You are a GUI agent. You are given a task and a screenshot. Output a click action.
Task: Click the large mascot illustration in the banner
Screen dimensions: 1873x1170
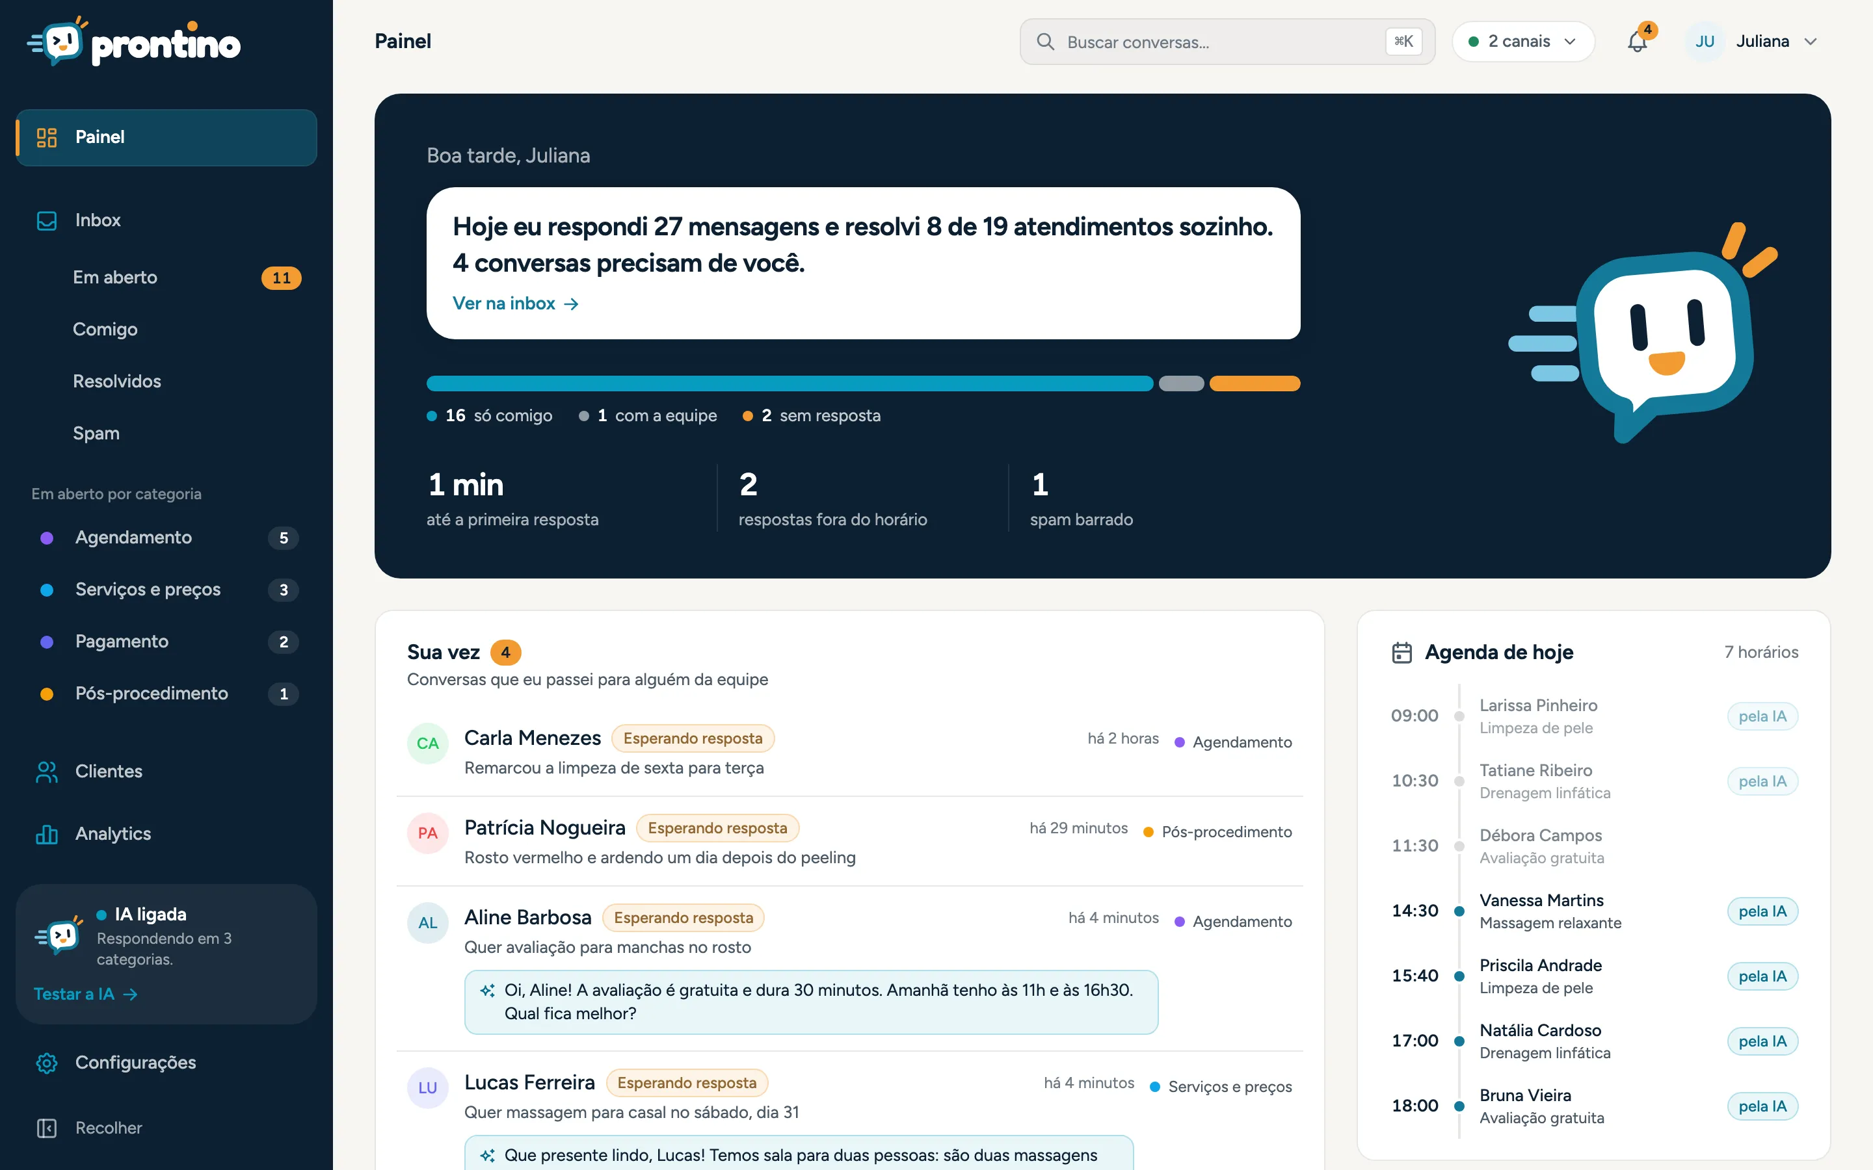(1642, 333)
